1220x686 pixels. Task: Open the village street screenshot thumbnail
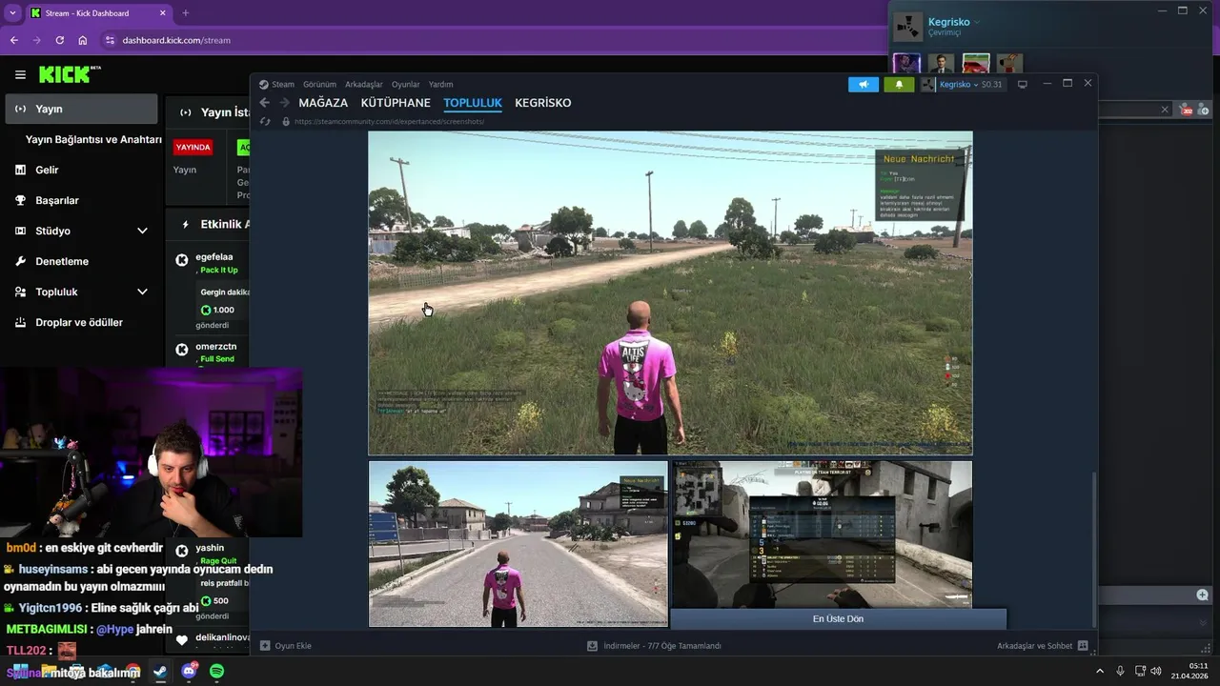click(x=518, y=543)
